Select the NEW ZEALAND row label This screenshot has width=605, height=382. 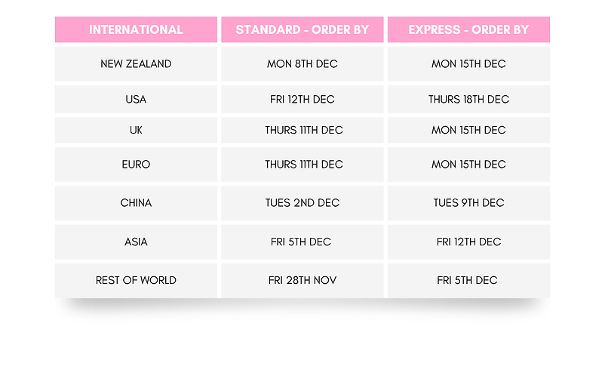point(136,64)
